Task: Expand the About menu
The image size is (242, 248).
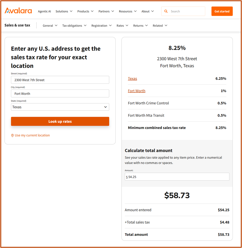Action: click(148, 11)
